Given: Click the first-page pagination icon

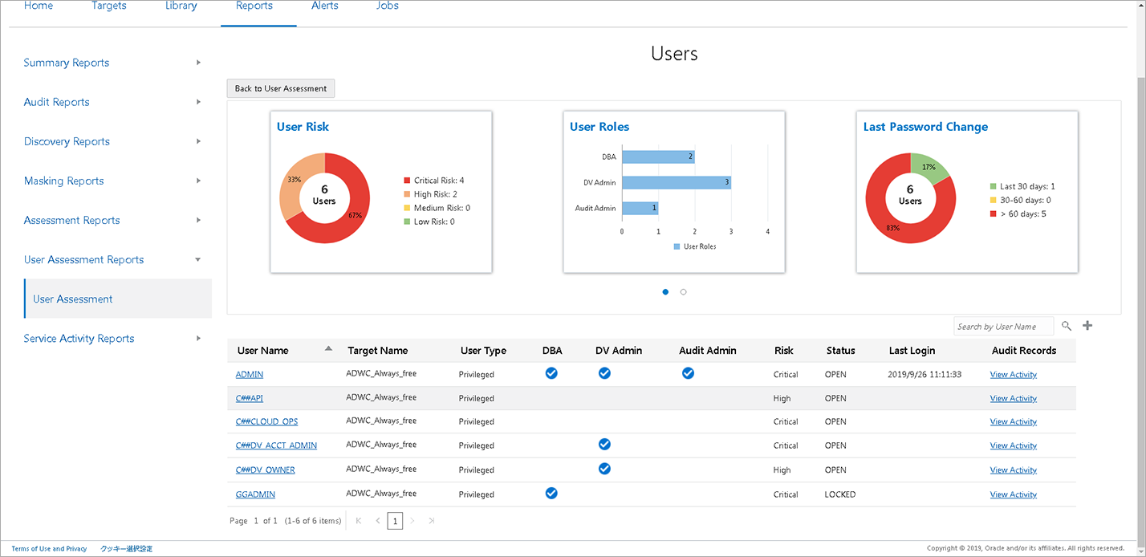Looking at the screenshot, I should (358, 521).
